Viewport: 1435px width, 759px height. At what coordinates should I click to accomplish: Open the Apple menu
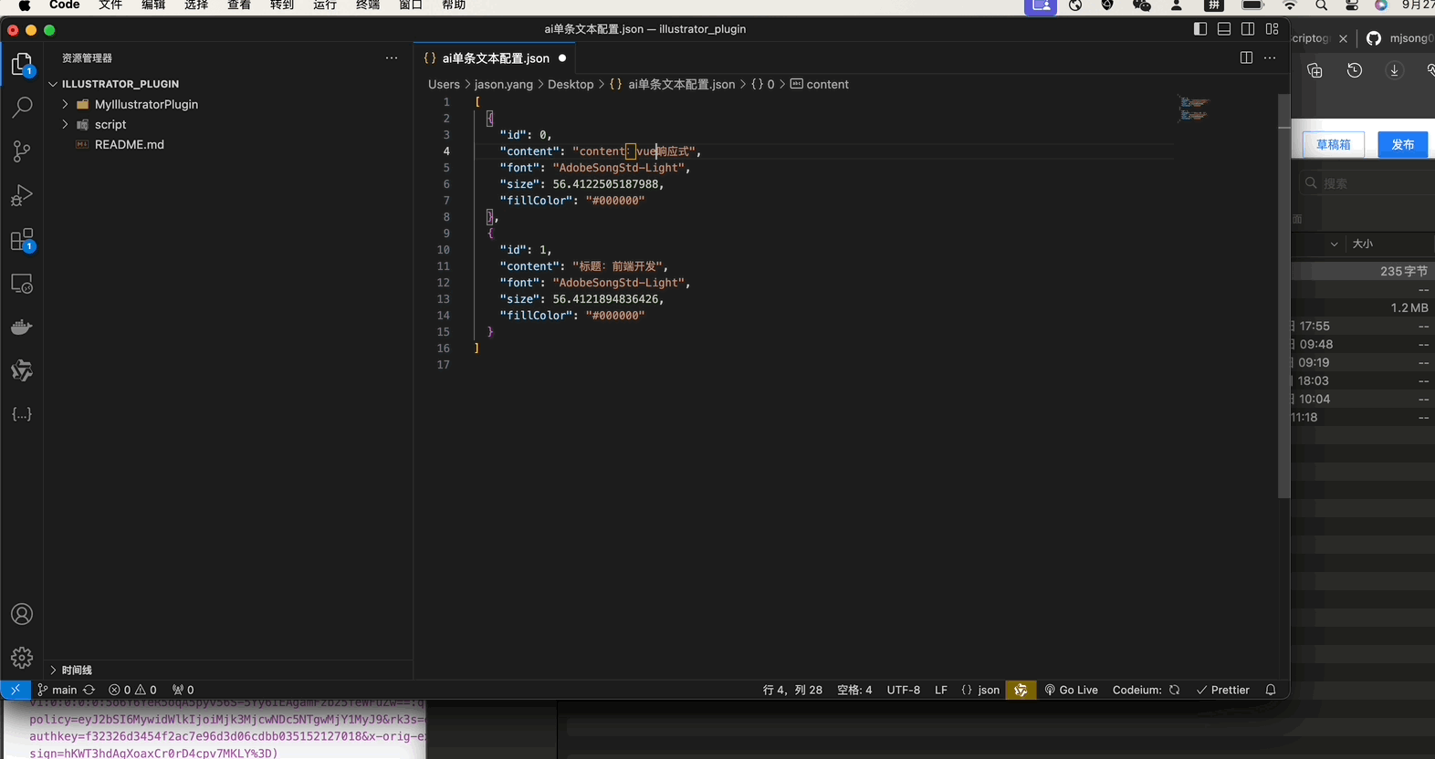tap(25, 5)
